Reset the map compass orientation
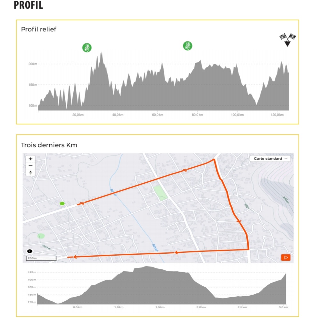Image resolution: width=329 pixels, height=326 pixels. pos(30,172)
